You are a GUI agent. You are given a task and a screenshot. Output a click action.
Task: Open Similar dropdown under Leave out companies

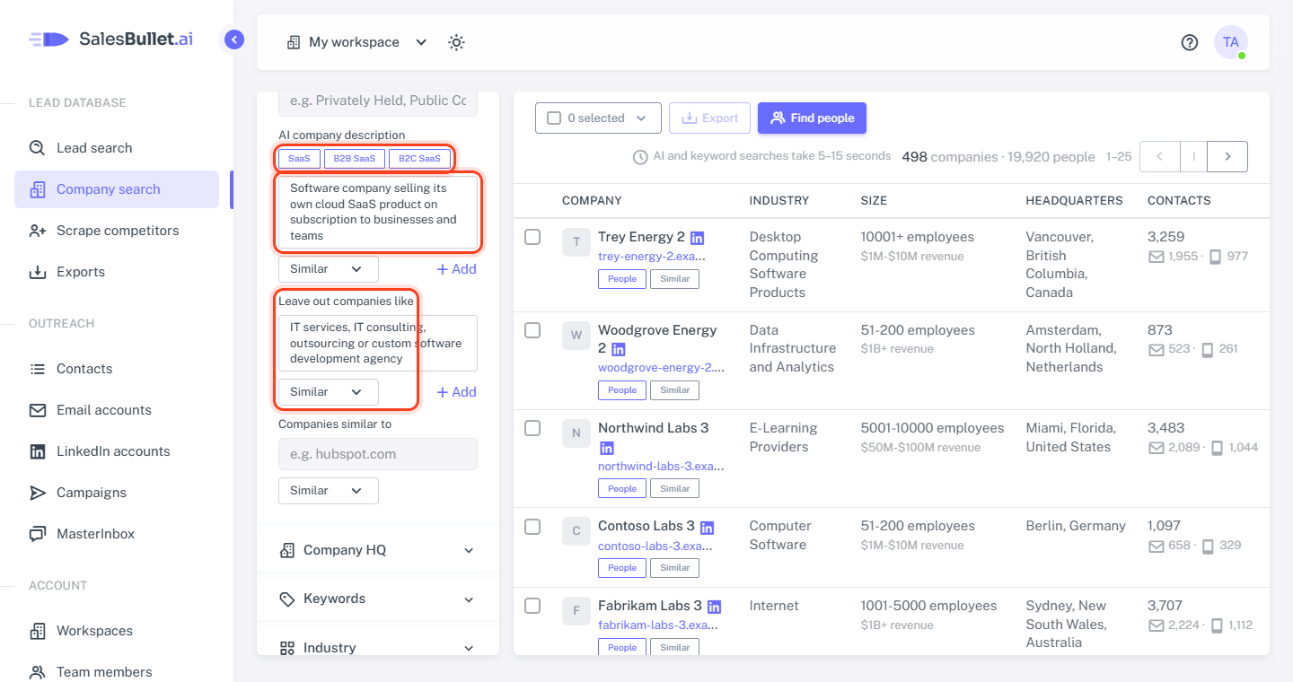pos(329,392)
